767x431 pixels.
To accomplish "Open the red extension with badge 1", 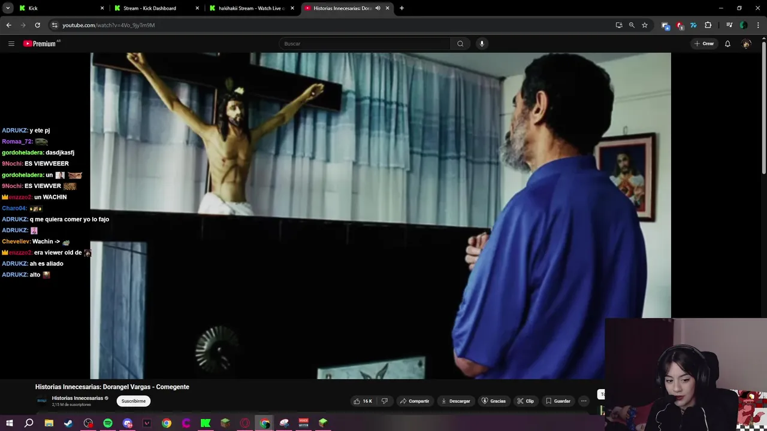I will pyautogui.click(x=680, y=25).
